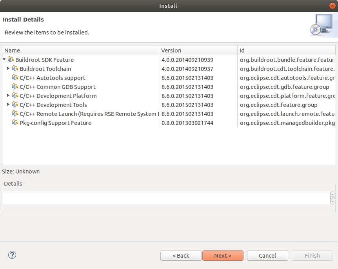This screenshot has width=338, height=269.
Task: Click the C/C++ Common GDB Support icon
Action: 15,87
